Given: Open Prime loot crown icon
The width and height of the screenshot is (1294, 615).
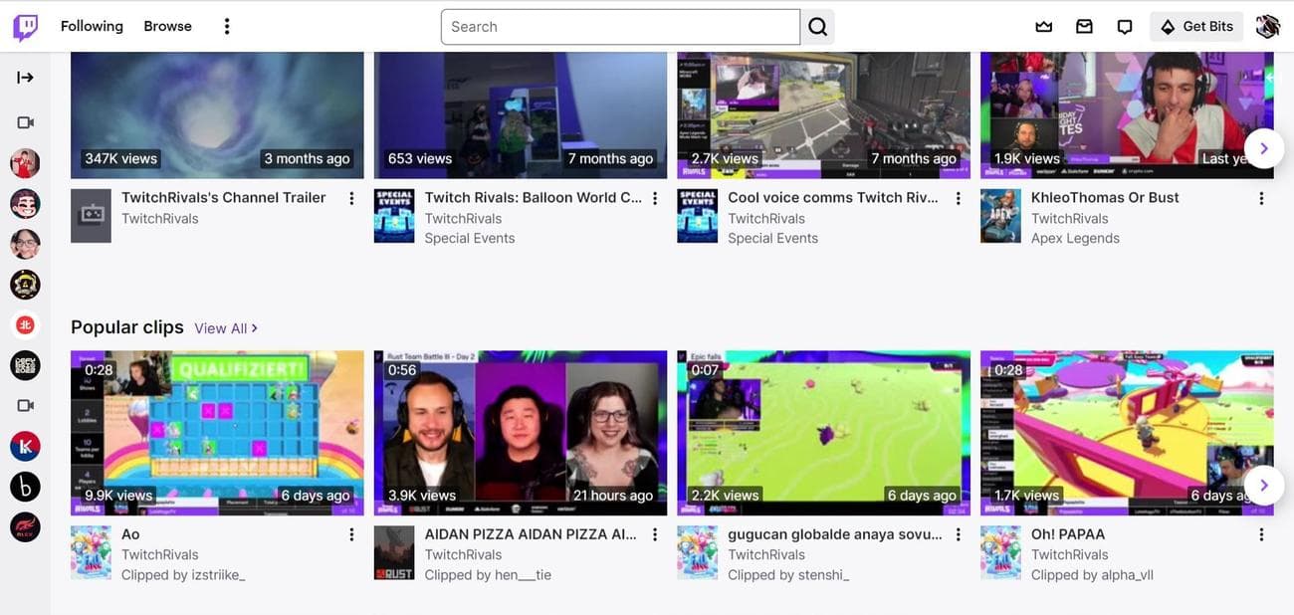Looking at the screenshot, I should (x=1043, y=27).
